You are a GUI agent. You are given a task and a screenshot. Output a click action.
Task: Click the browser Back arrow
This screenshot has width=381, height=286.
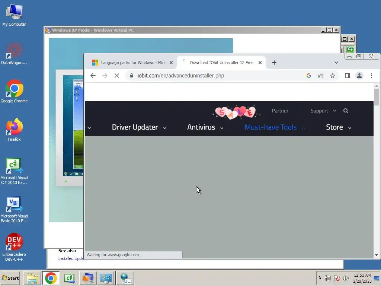[93, 76]
